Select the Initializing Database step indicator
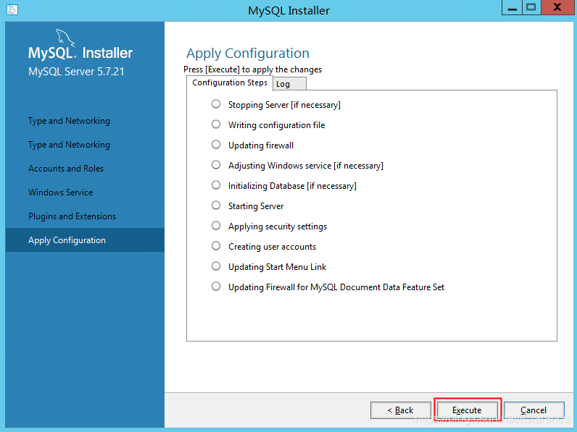The height and width of the screenshot is (432, 577). coord(216,185)
